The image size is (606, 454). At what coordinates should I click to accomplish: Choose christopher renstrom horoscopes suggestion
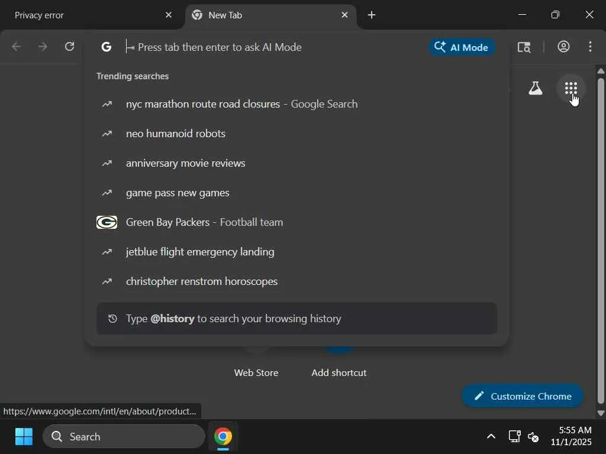pos(297,281)
